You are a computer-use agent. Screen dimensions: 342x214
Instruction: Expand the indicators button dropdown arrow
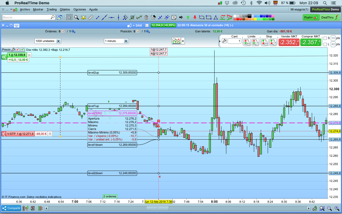183,41
